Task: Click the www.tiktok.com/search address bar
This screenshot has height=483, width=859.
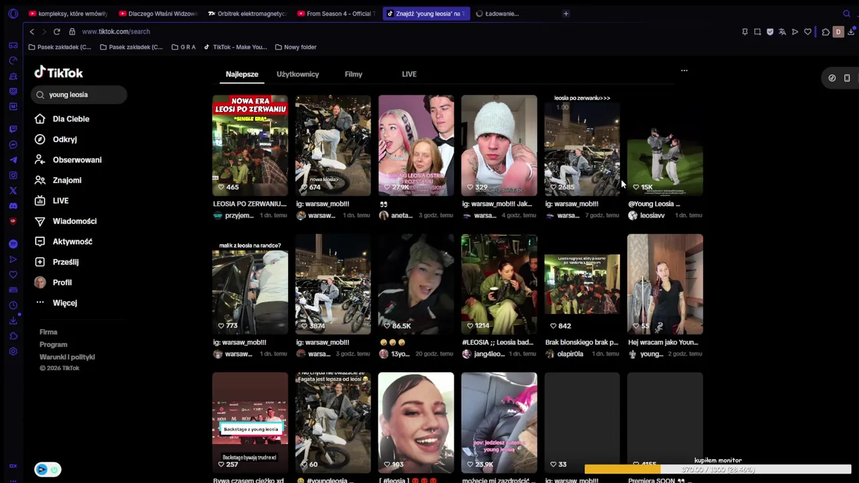Action: pyautogui.click(x=115, y=32)
